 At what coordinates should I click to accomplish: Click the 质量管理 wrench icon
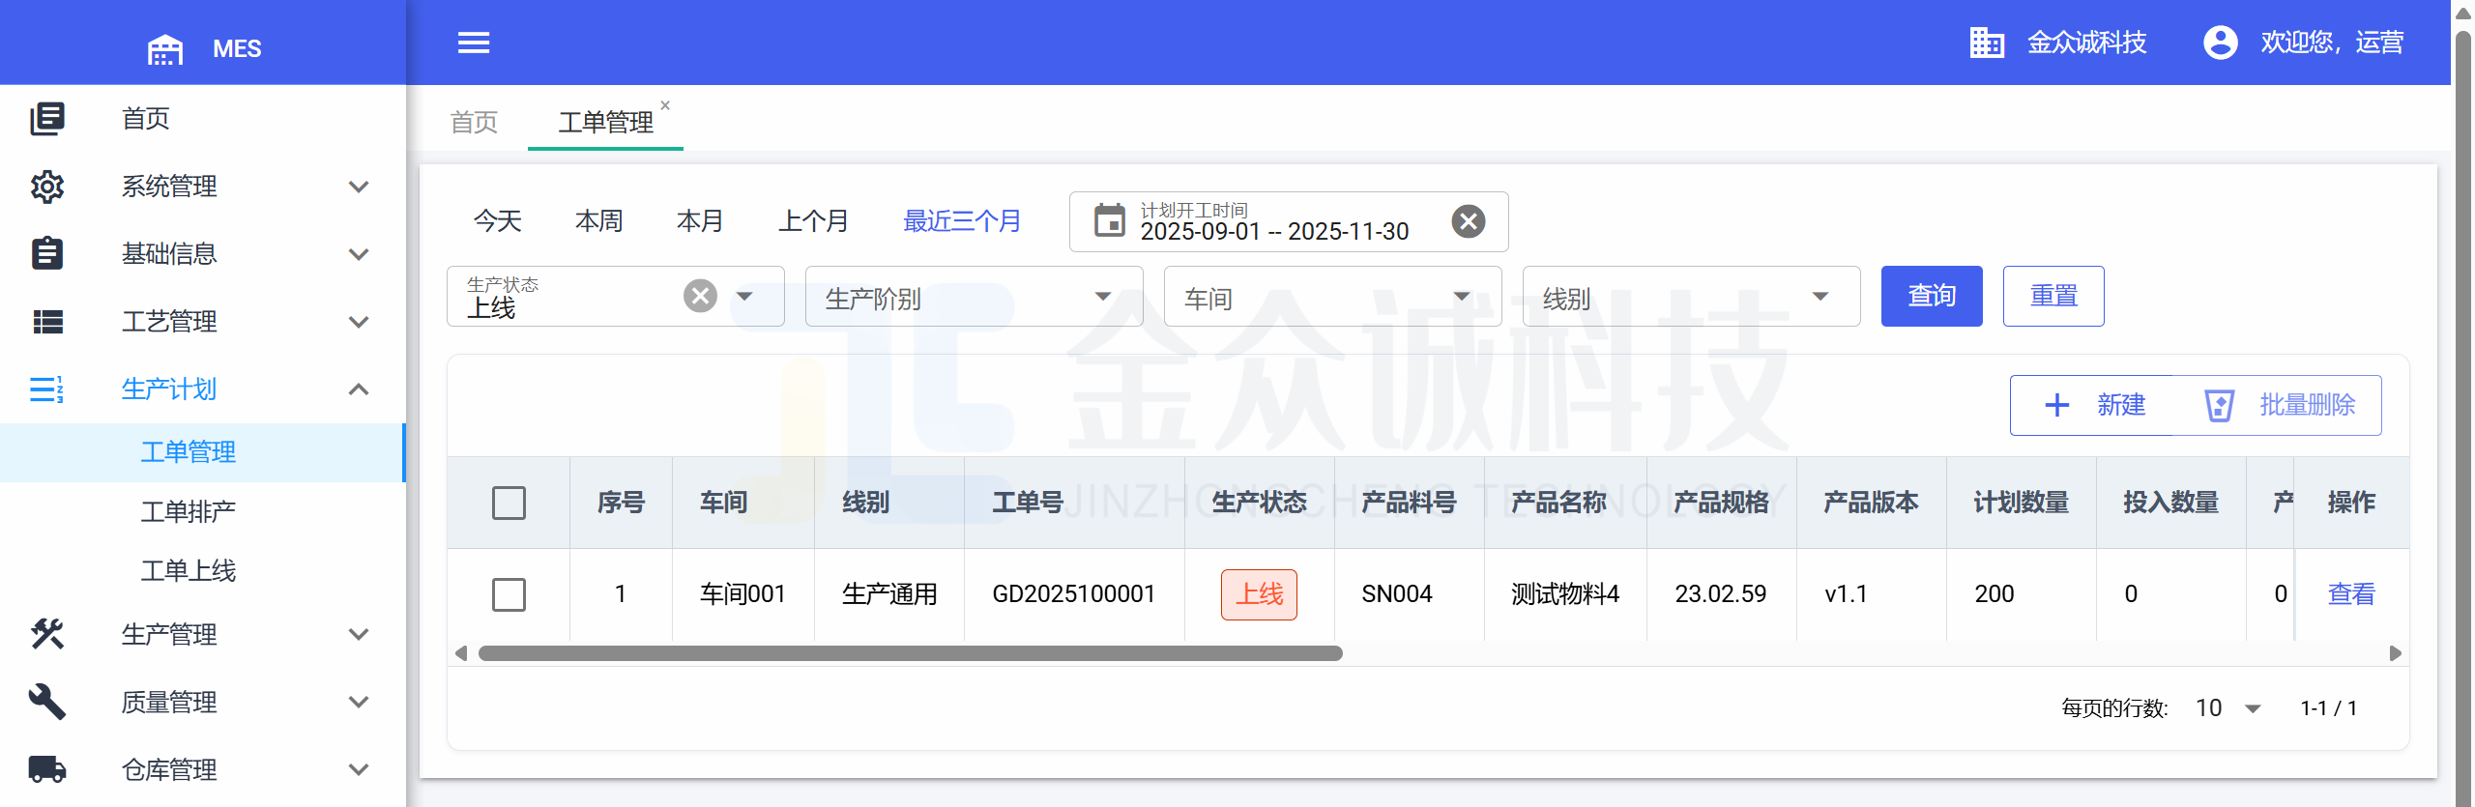pos(47,702)
